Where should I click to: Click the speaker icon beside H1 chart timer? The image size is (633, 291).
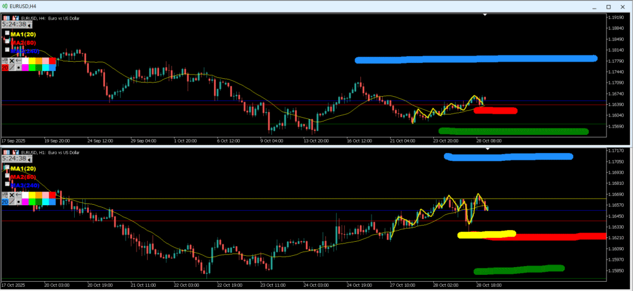pyautogui.click(x=29, y=160)
